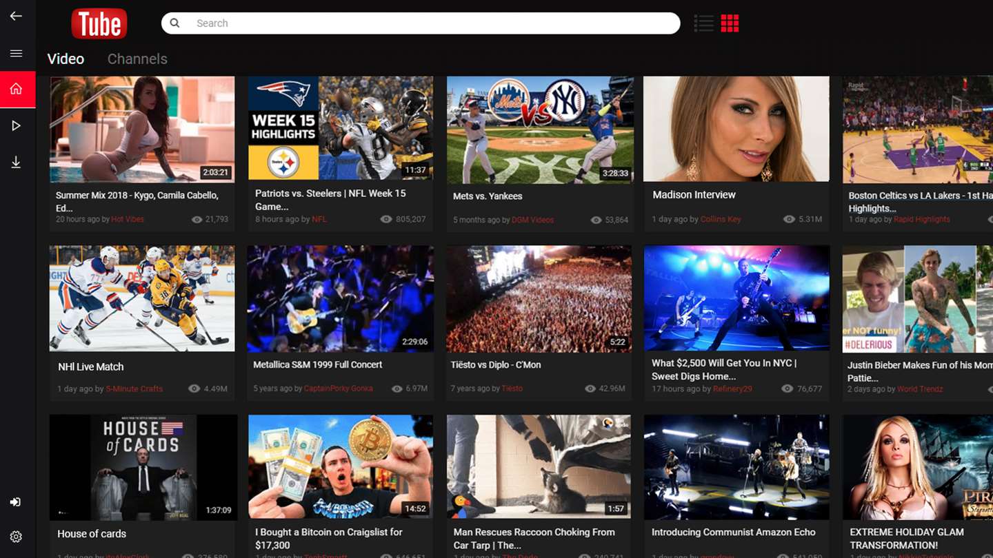Open Mets vs. Yankees thumbnail
Viewport: 993px width, 558px height.
(x=540, y=130)
